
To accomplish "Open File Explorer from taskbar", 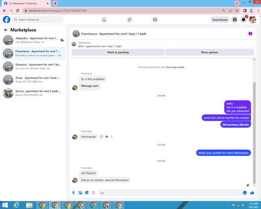I will (29, 205).
